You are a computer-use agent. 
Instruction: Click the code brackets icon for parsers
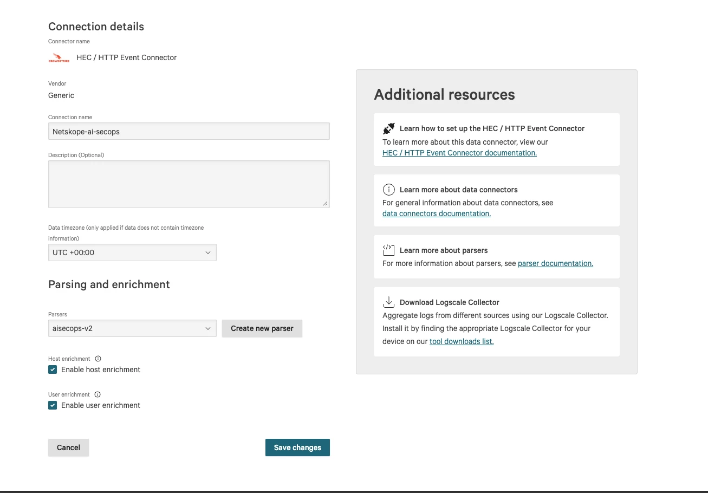(x=388, y=250)
